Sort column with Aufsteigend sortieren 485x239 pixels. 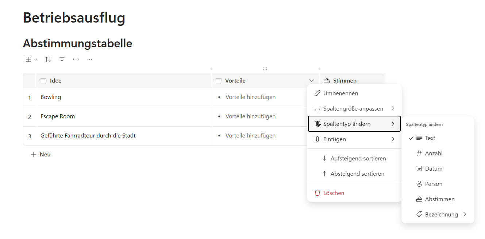pyautogui.click(x=358, y=159)
